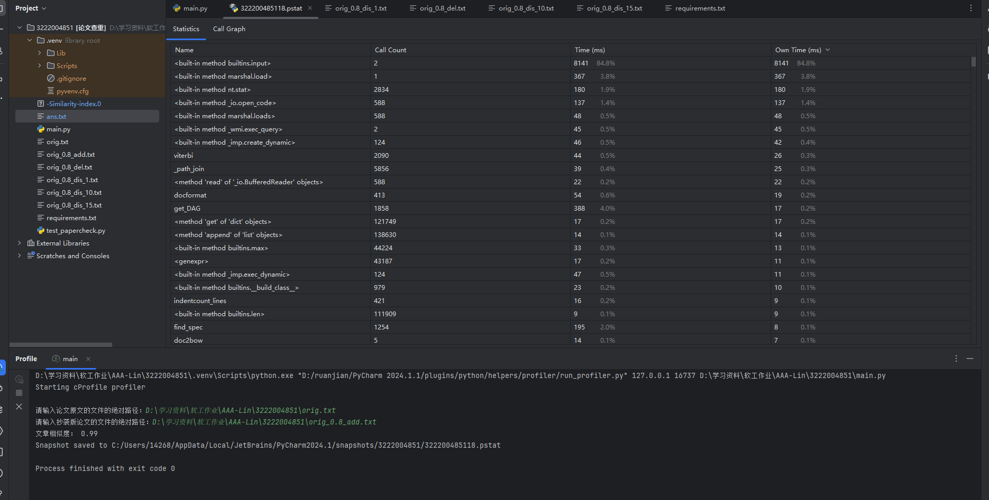Viewport: 989px width, 500px height.
Task: Open the Project view dropdown
Action: [31, 8]
